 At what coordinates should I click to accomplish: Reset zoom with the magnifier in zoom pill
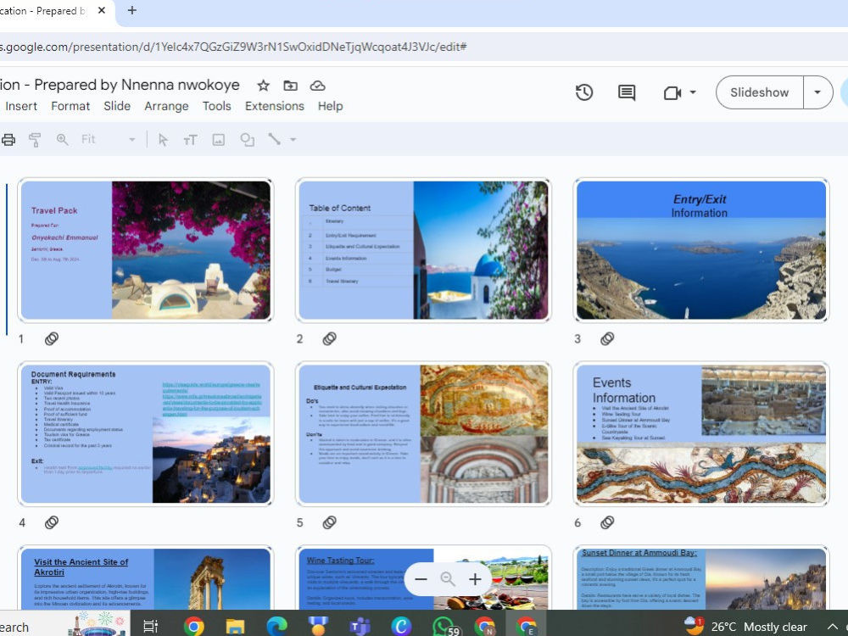(448, 579)
